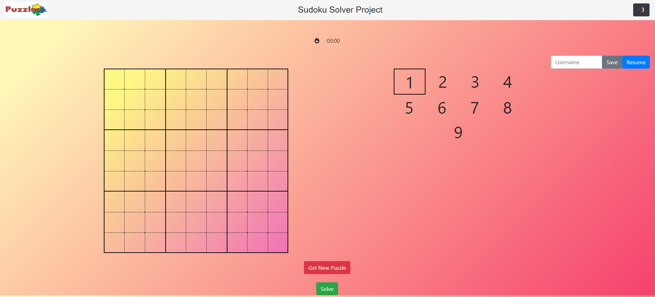Select number 3 on the number pad
655x297 pixels.
point(475,82)
